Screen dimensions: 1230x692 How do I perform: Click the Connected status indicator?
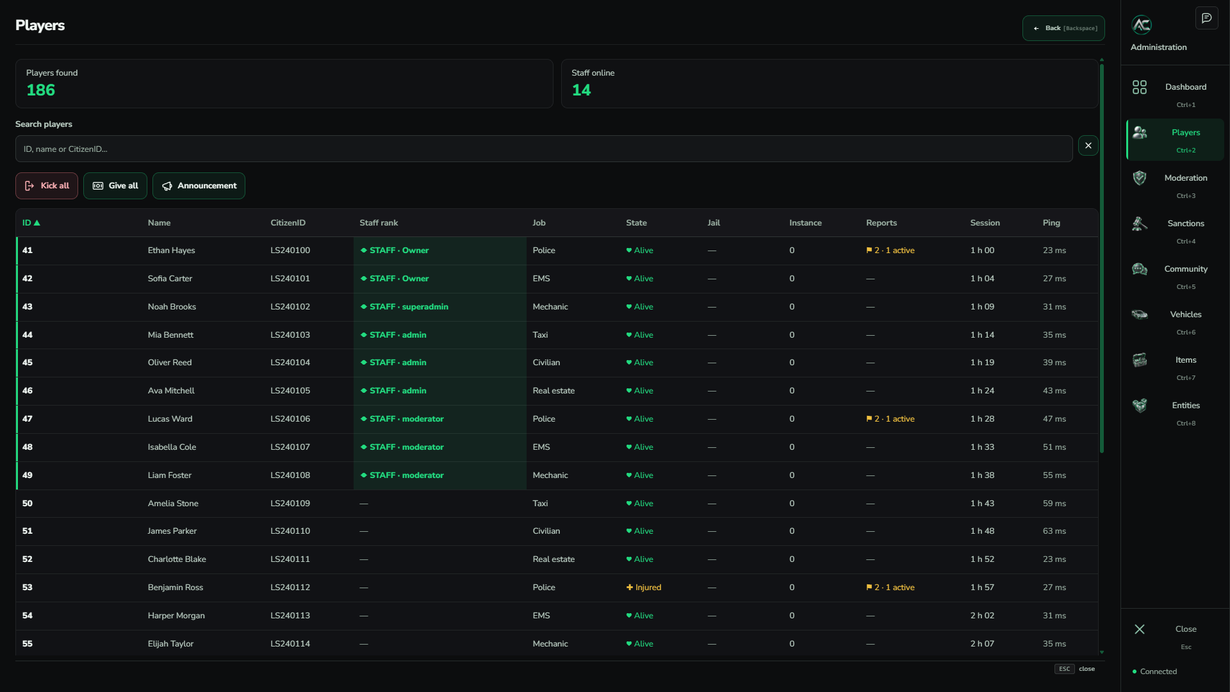point(1154,671)
